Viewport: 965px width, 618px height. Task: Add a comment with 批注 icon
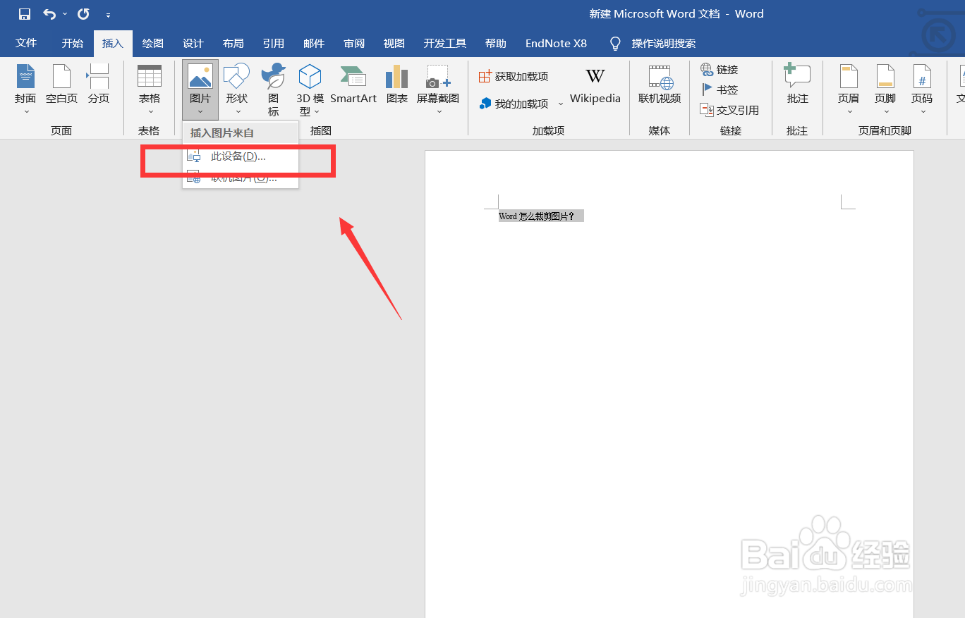coord(797,85)
